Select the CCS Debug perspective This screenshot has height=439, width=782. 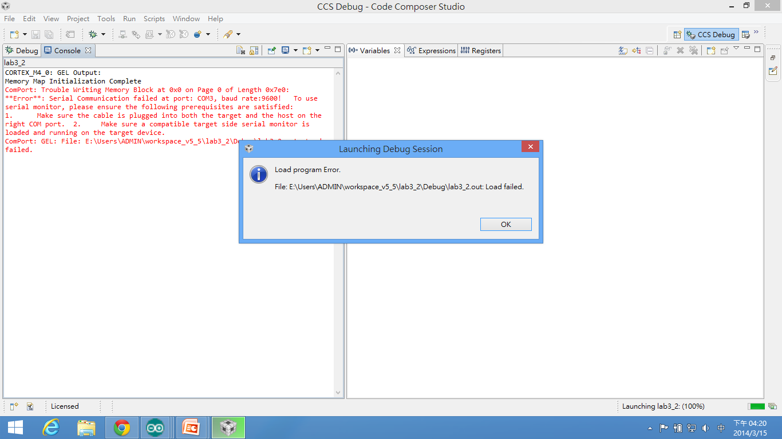711,34
